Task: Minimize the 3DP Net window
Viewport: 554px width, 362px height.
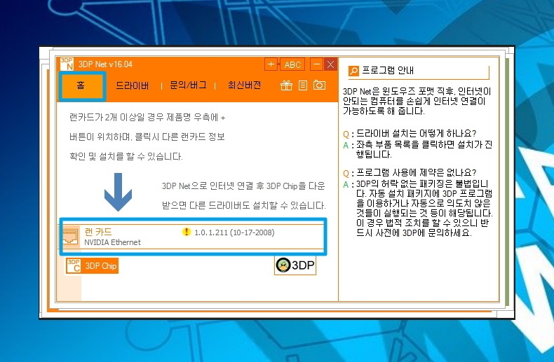Action: click(316, 64)
